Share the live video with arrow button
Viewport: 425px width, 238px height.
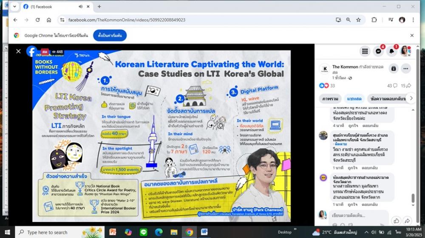407,221
